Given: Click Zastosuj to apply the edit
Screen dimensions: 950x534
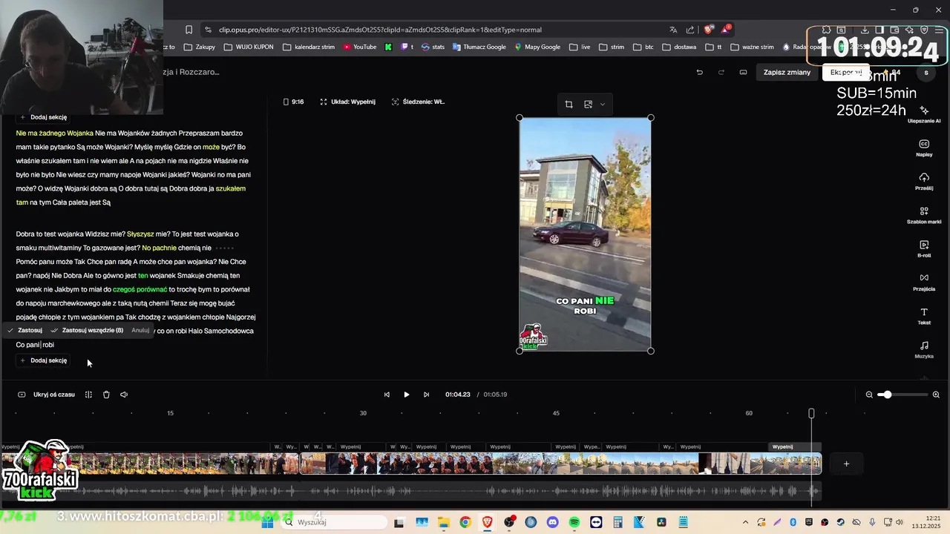Looking at the screenshot, I should (x=25, y=330).
